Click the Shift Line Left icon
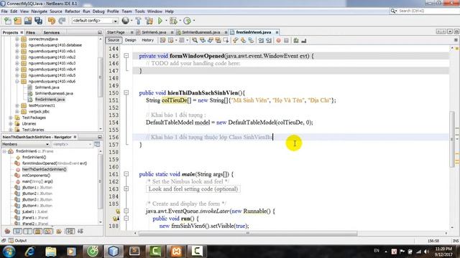 261,40
